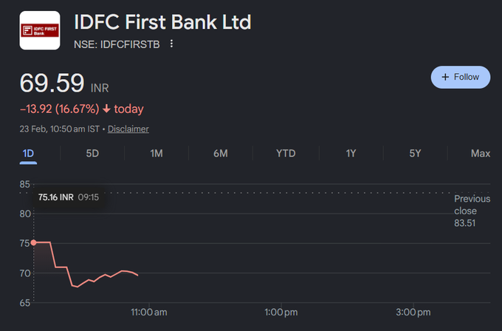The image size is (502, 331).
Task: Open the three-dot more options menu
Action: tap(171, 44)
